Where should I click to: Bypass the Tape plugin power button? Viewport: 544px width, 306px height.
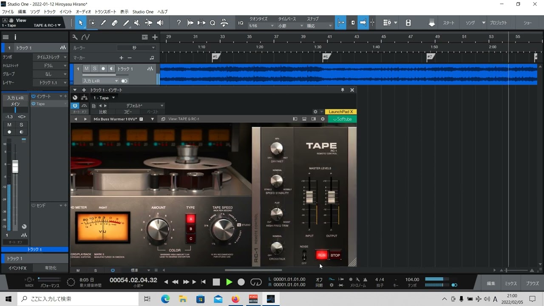coord(75,105)
